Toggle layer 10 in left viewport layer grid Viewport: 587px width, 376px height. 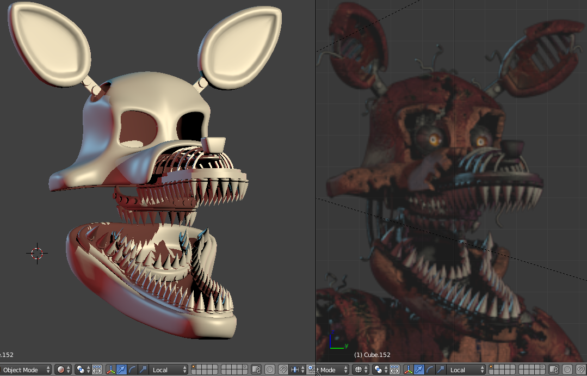[x=244, y=367]
